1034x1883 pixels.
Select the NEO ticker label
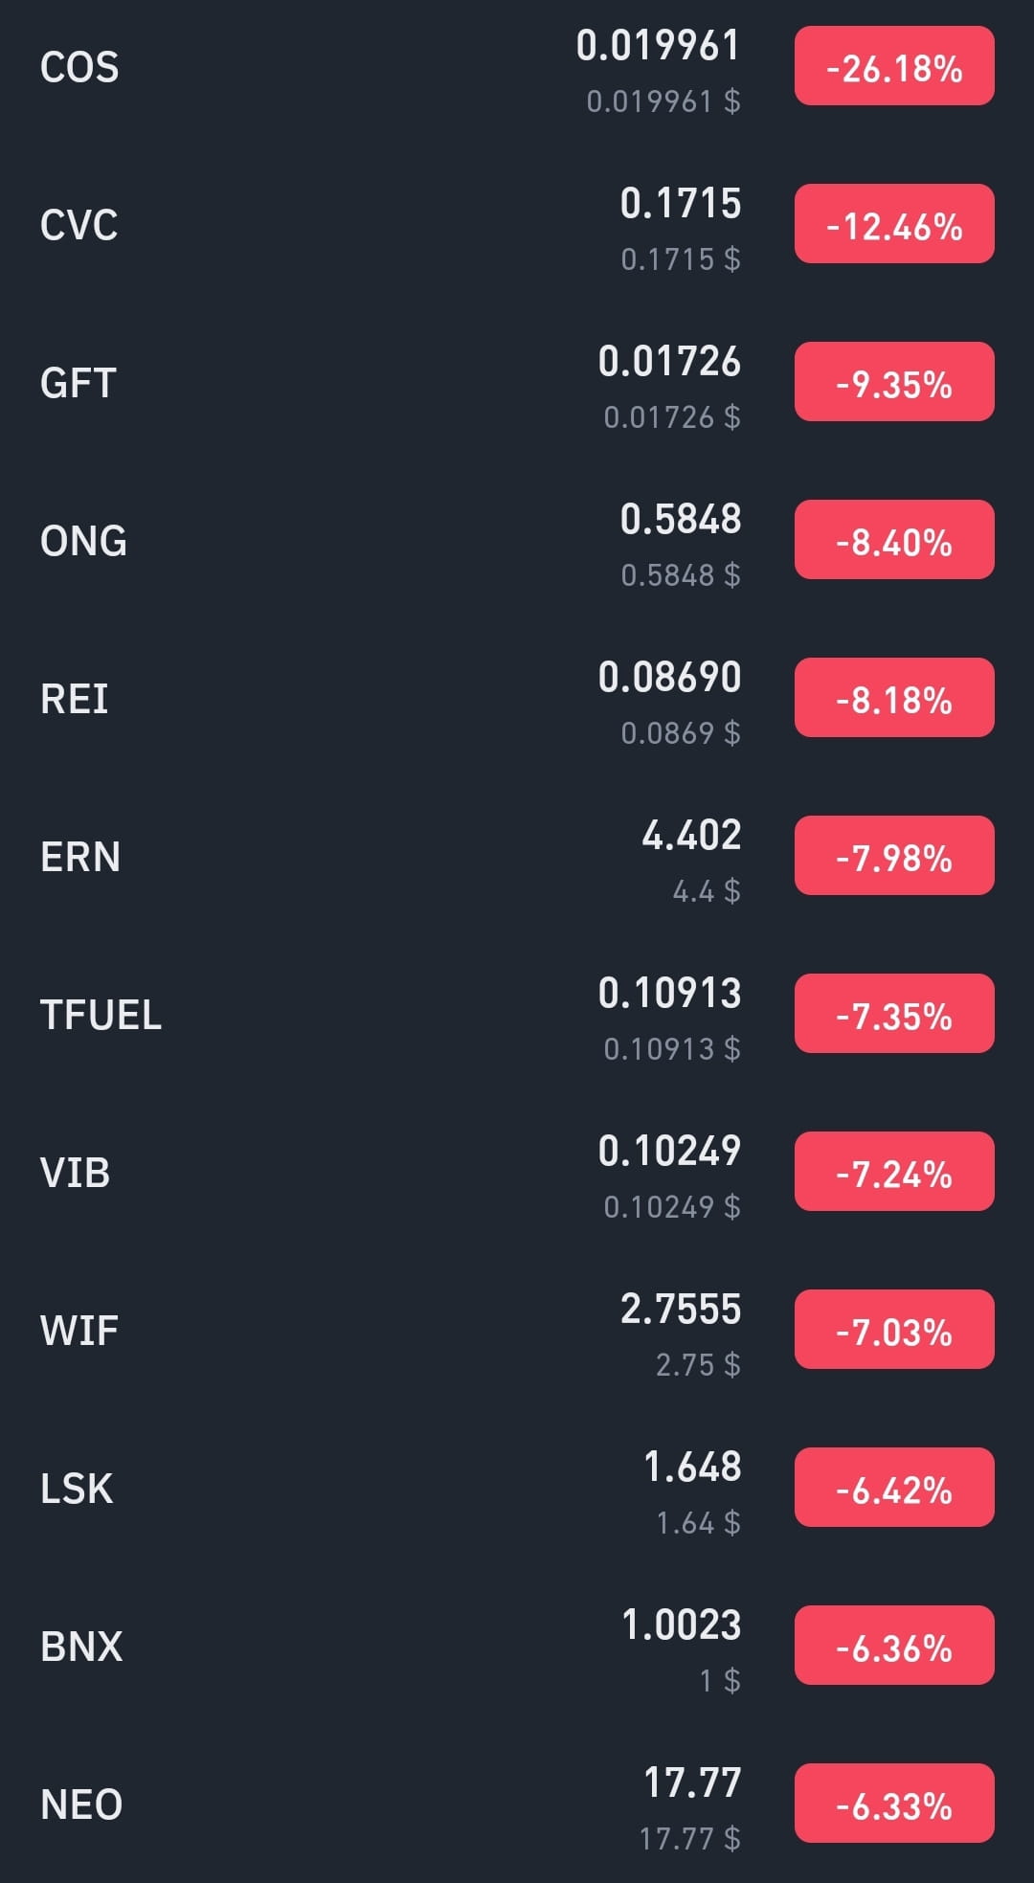click(81, 1805)
